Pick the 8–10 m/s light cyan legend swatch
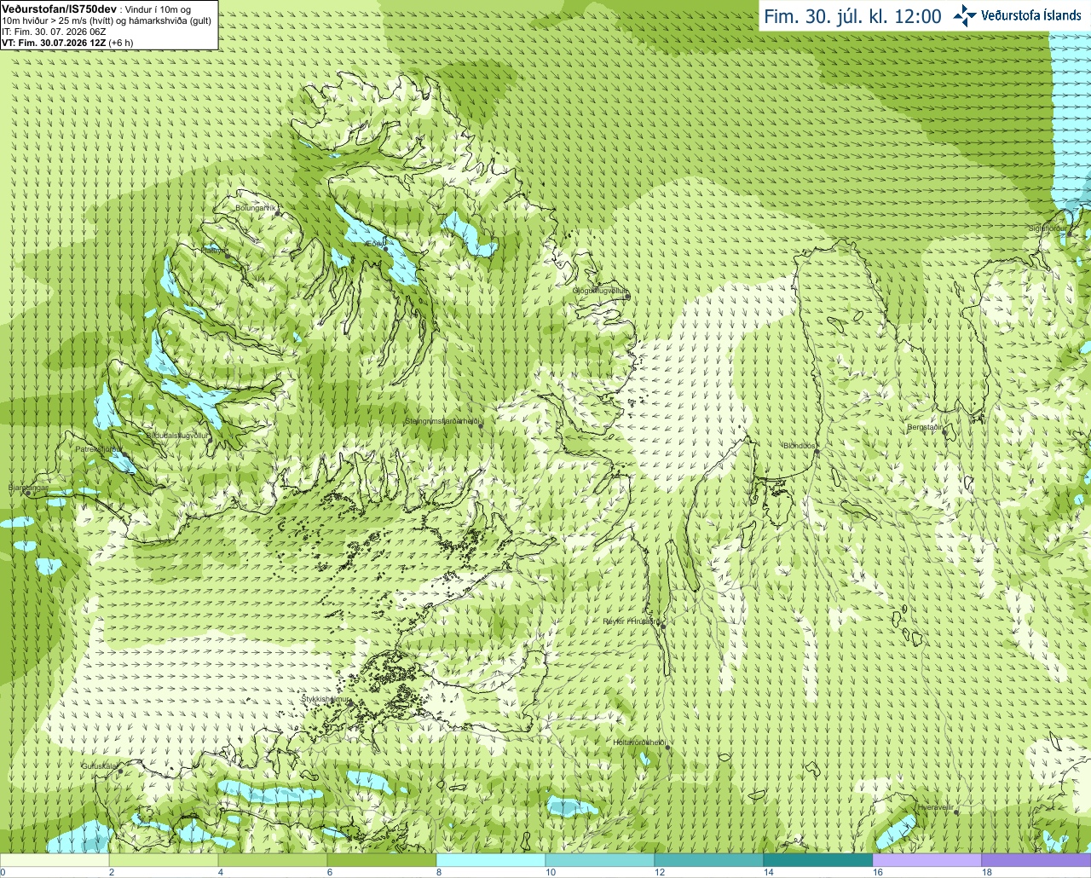The image size is (1091, 878). click(490, 860)
